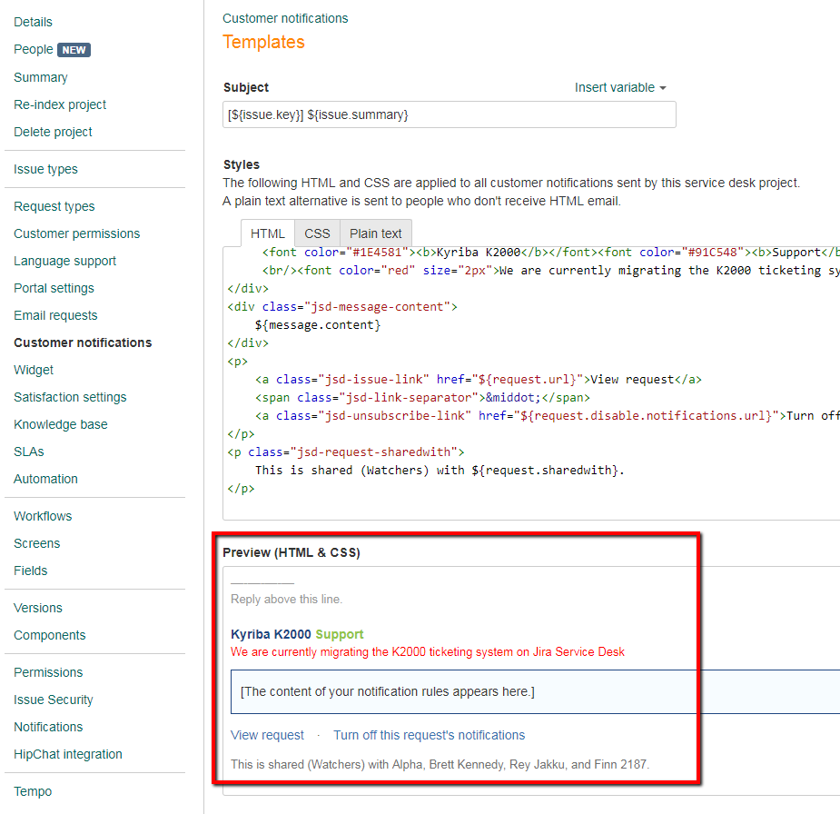Click the View request link in the preview
This screenshot has width=840, height=814.
(x=267, y=735)
